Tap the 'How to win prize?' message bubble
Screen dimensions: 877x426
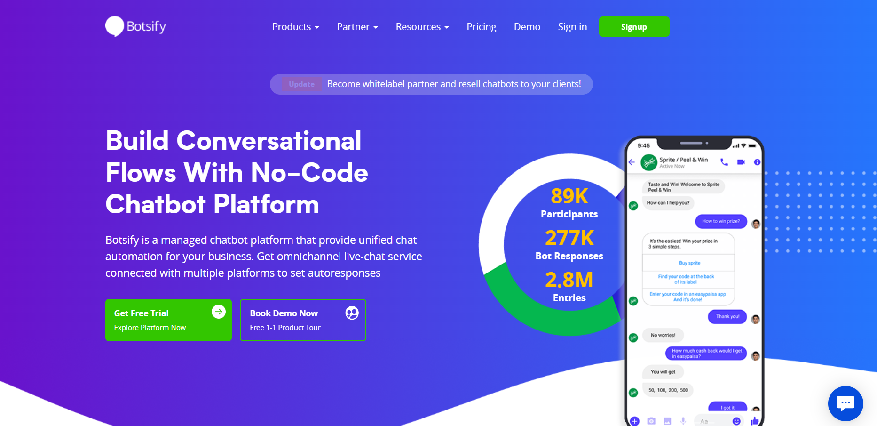click(x=721, y=221)
